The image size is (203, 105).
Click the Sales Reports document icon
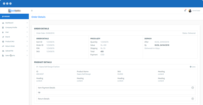pyautogui.click(x=3, y=56)
